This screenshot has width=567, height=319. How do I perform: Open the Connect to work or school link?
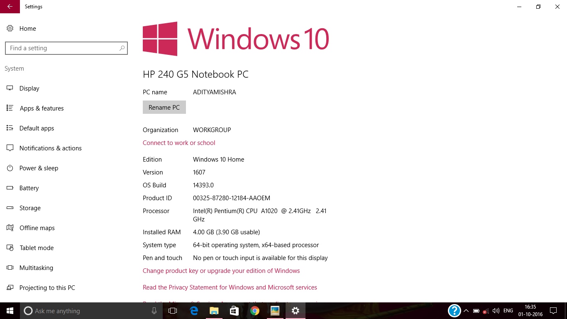(179, 142)
